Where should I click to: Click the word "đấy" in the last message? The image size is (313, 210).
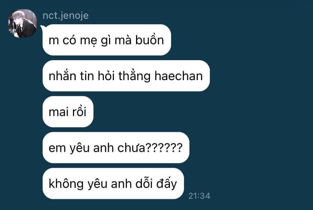tap(167, 183)
